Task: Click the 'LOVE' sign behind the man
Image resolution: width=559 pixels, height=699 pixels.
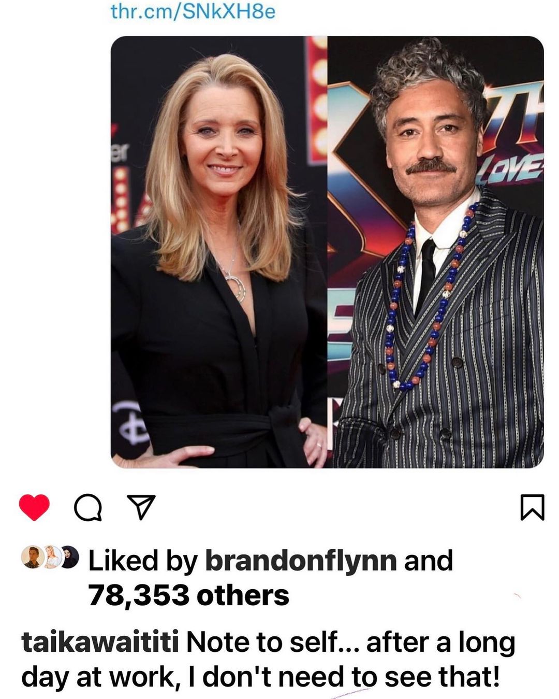Action: click(x=509, y=168)
